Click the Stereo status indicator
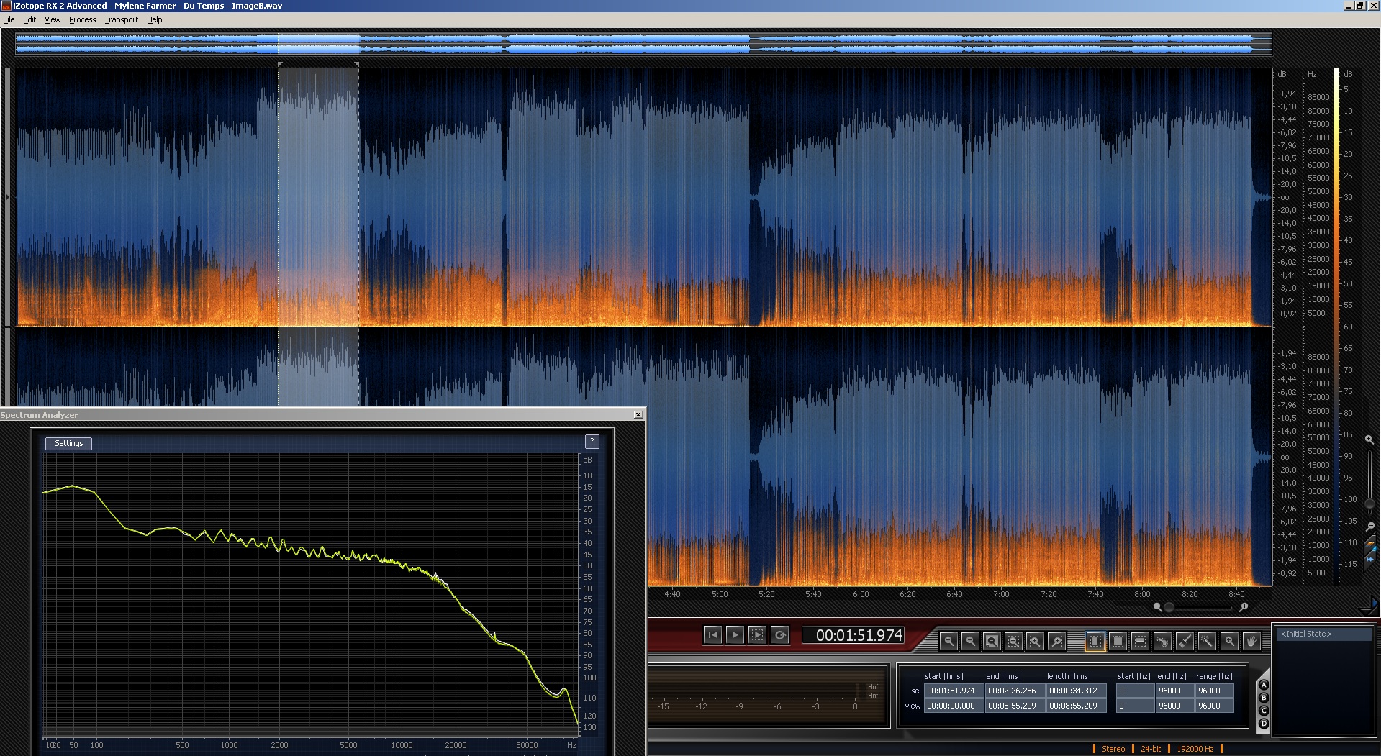Viewport: 1381px width, 756px height. (1113, 749)
